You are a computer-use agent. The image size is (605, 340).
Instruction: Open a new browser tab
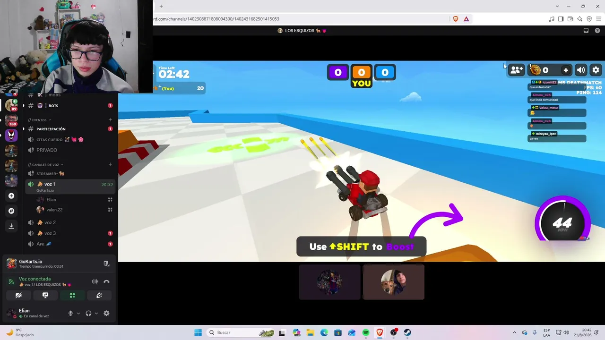[x=161, y=6]
